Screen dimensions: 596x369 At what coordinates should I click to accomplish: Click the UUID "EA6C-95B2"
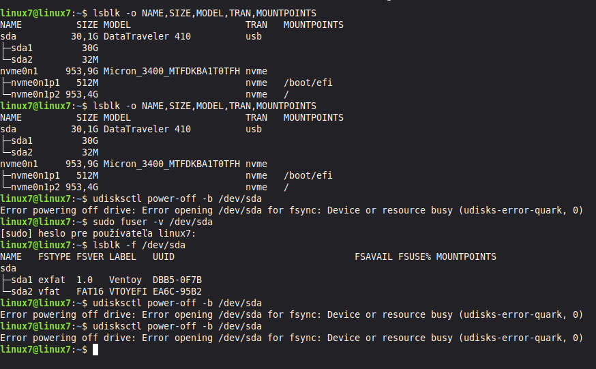click(x=177, y=291)
